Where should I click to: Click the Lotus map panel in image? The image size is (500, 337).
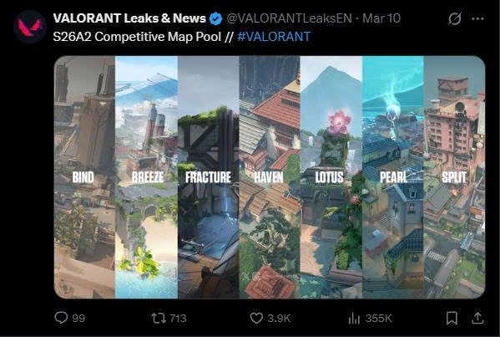coord(331,177)
